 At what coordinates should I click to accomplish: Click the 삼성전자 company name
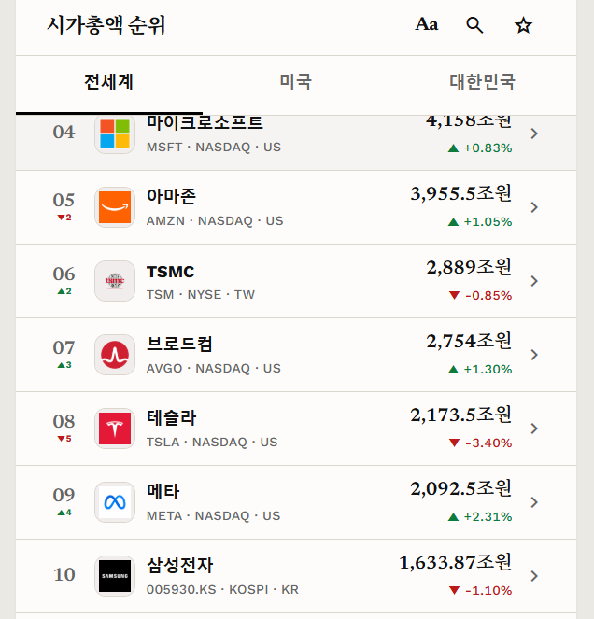179,565
